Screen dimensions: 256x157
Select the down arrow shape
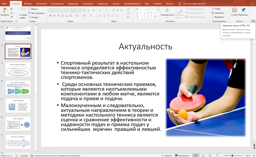152,13
